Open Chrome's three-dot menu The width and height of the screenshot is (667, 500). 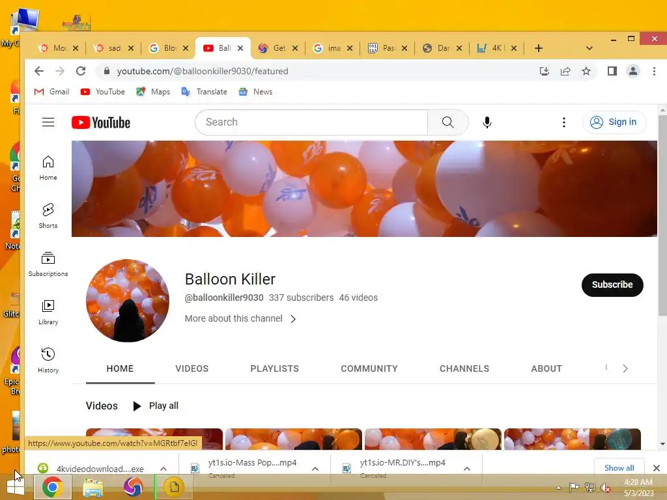coord(654,71)
